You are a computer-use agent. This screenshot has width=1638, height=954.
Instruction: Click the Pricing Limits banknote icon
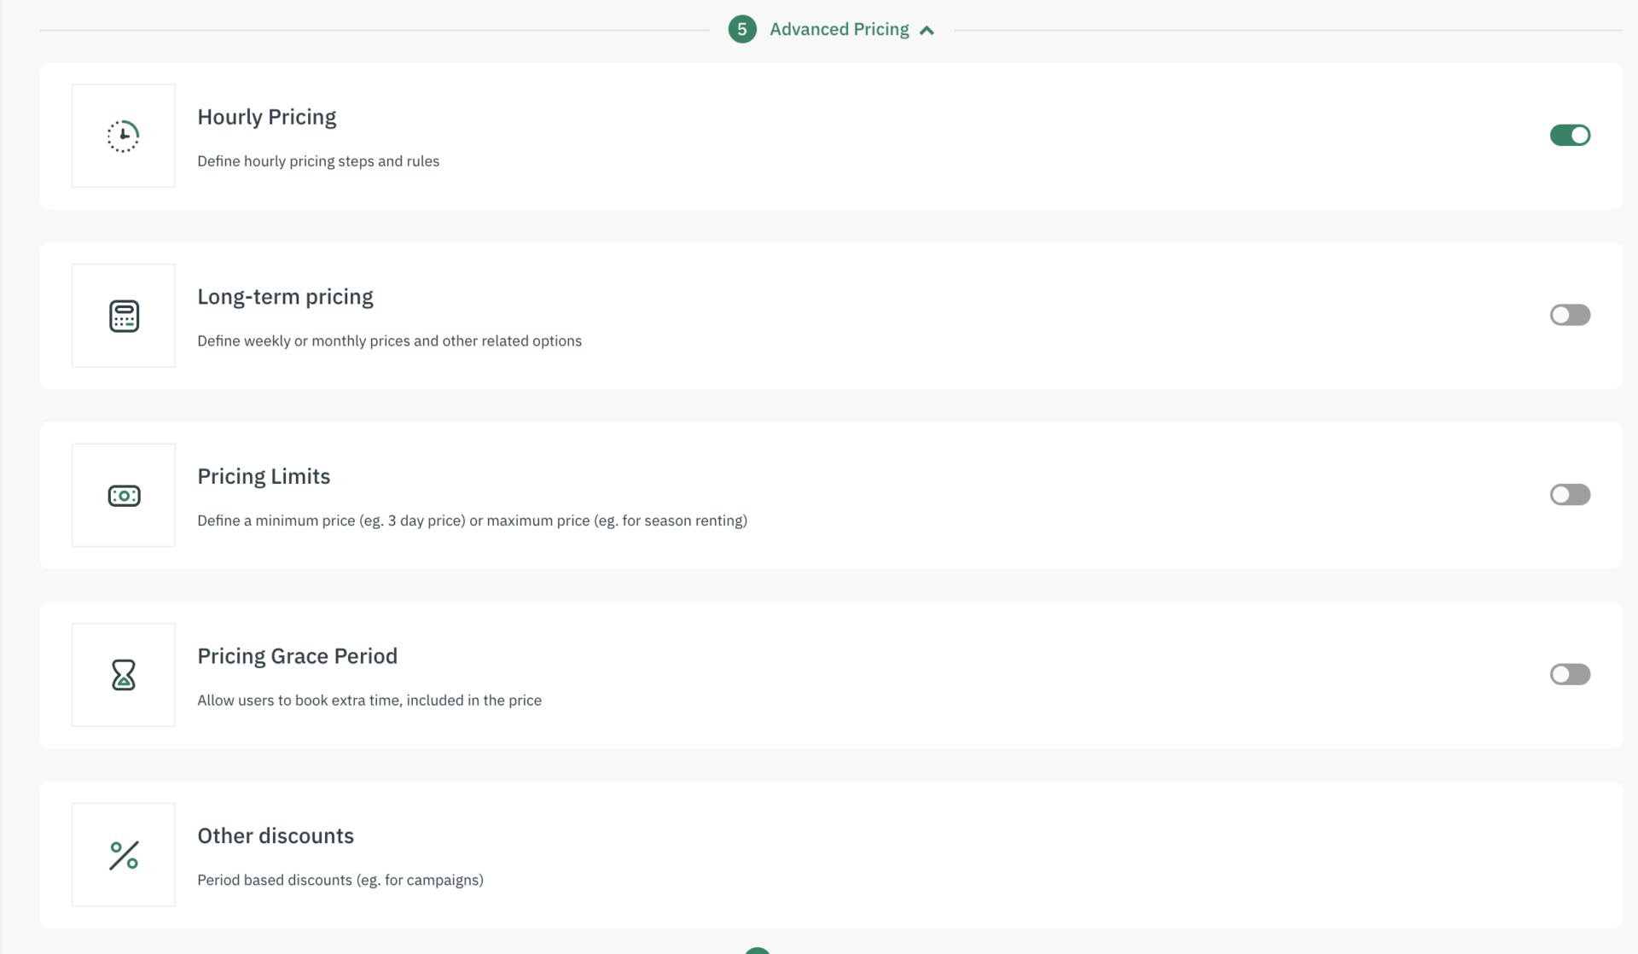coord(123,495)
